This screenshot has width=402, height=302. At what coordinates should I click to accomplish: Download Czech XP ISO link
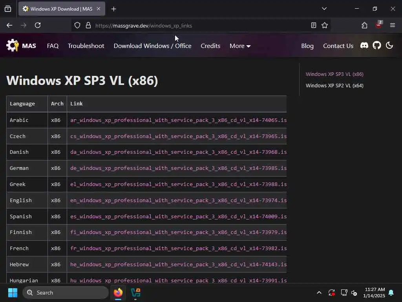[179, 136]
